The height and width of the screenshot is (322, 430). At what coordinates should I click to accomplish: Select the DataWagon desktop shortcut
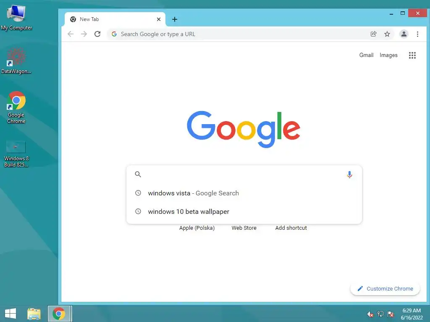point(16,61)
